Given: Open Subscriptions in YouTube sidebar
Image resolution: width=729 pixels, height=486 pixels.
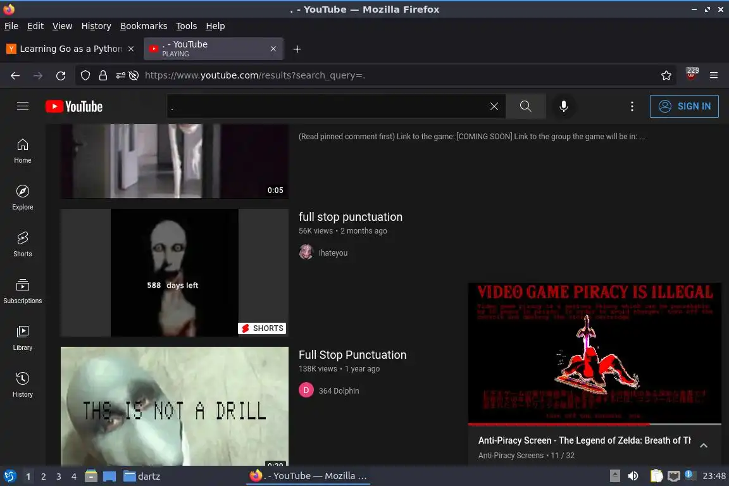Looking at the screenshot, I should tap(22, 292).
